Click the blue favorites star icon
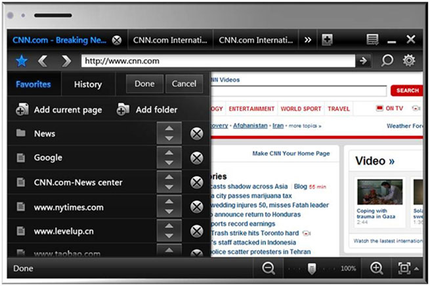 pos(22,61)
